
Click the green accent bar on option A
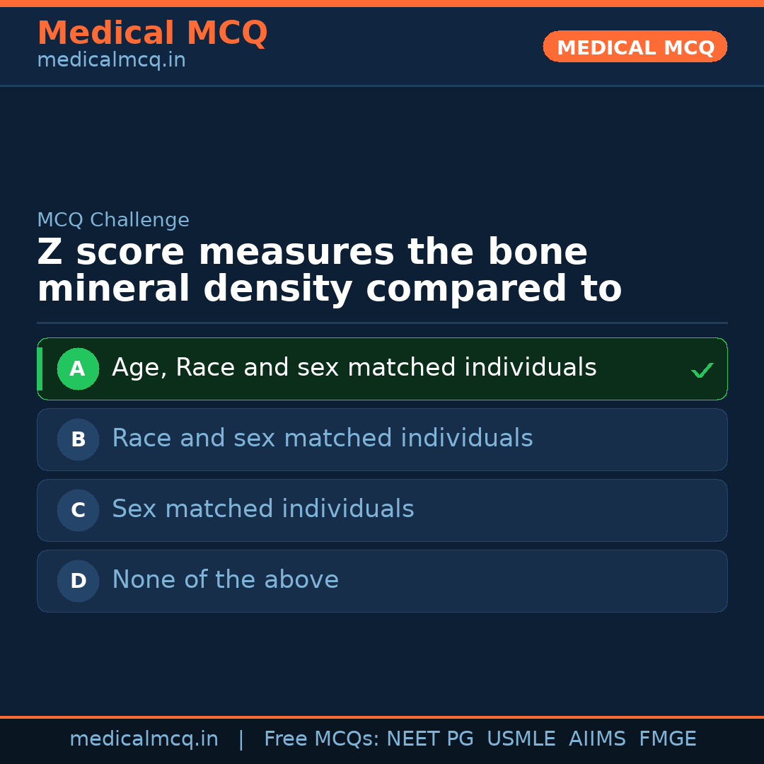tap(40, 369)
